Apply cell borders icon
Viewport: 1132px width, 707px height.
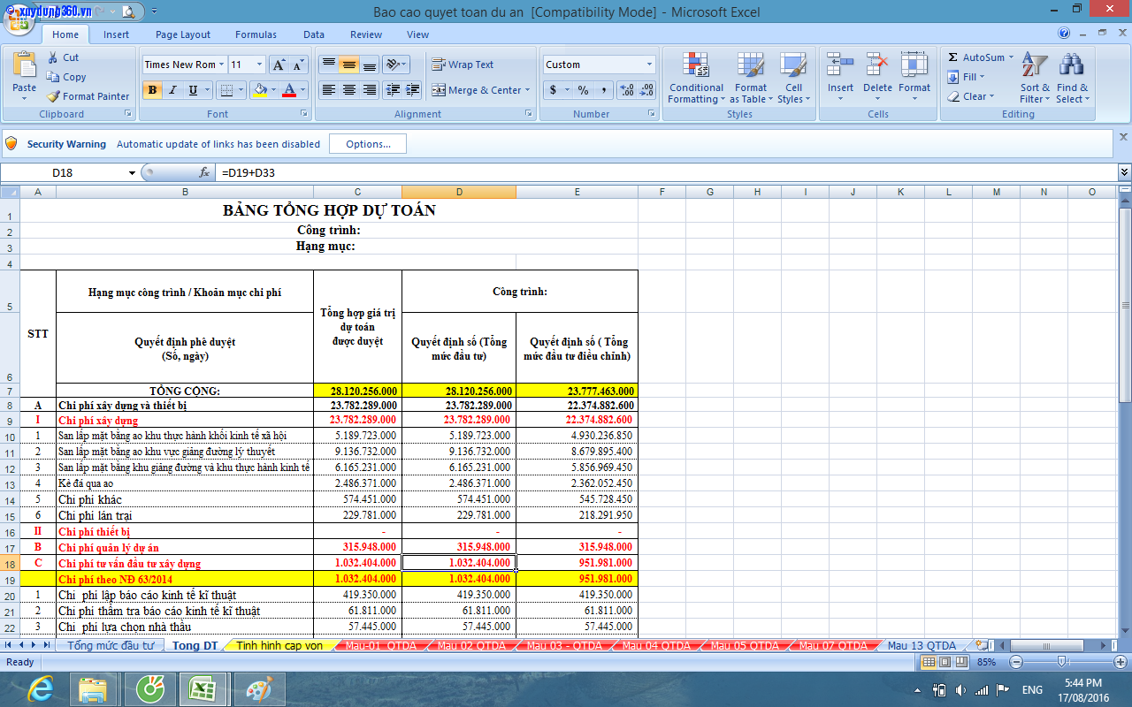[226, 90]
